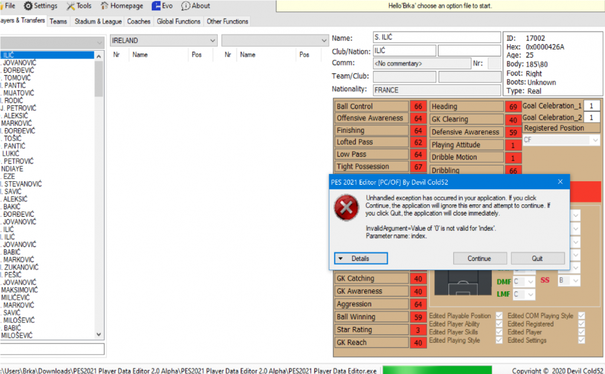Screen dimensions: 605x374
Task: Toggle Edited Playable Position checkbox
Action: coord(499,316)
